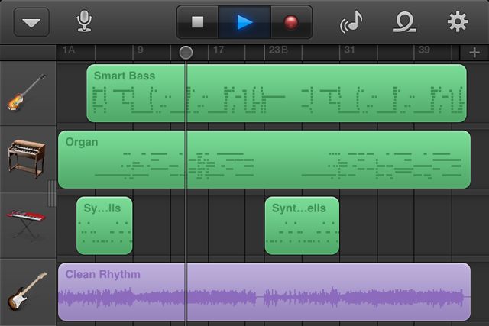Viewport: 489px width, 326px height.
Task: Select the electric guitar track icon
Action: click(x=27, y=291)
